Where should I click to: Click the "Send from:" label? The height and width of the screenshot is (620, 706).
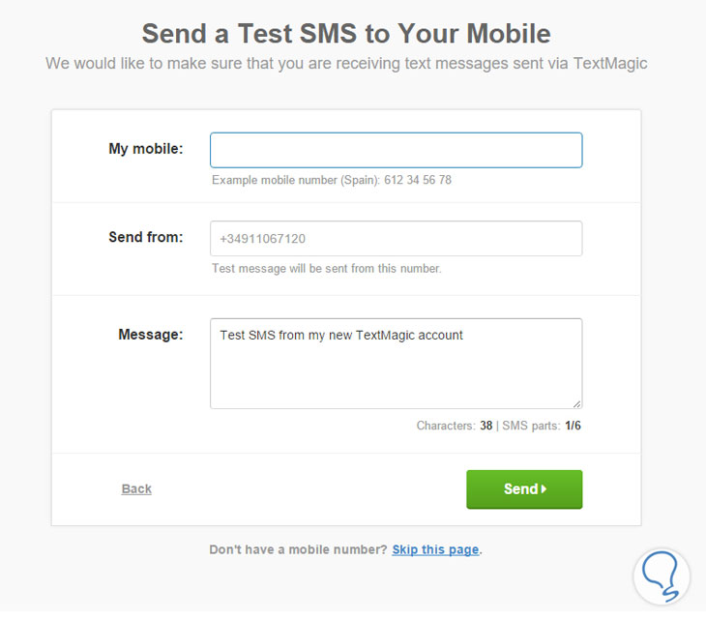[x=145, y=237]
